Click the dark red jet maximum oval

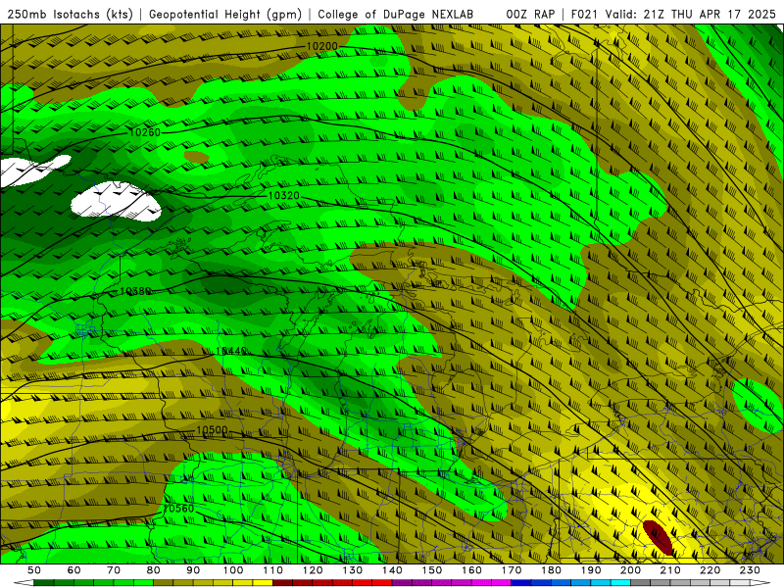(x=658, y=537)
